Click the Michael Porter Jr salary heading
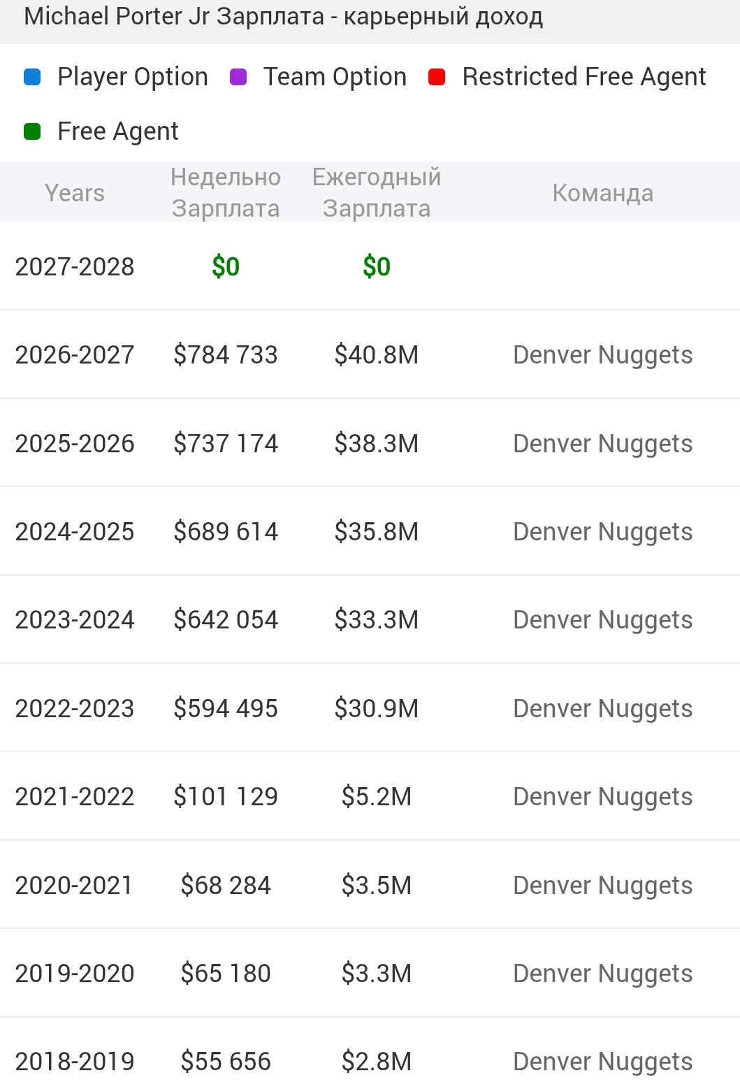This screenshot has width=740, height=1087. click(x=283, y=17)
